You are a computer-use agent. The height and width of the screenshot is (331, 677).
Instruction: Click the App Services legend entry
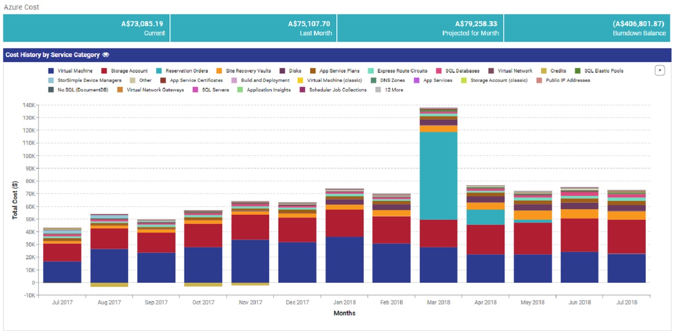pyautogui.click(x=433, y=80)
